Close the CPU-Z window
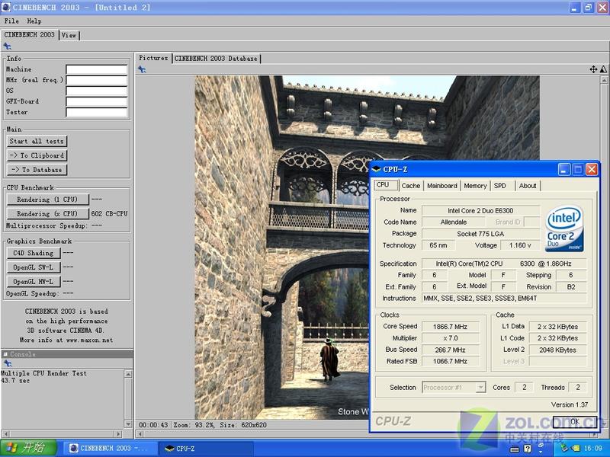 592,169
